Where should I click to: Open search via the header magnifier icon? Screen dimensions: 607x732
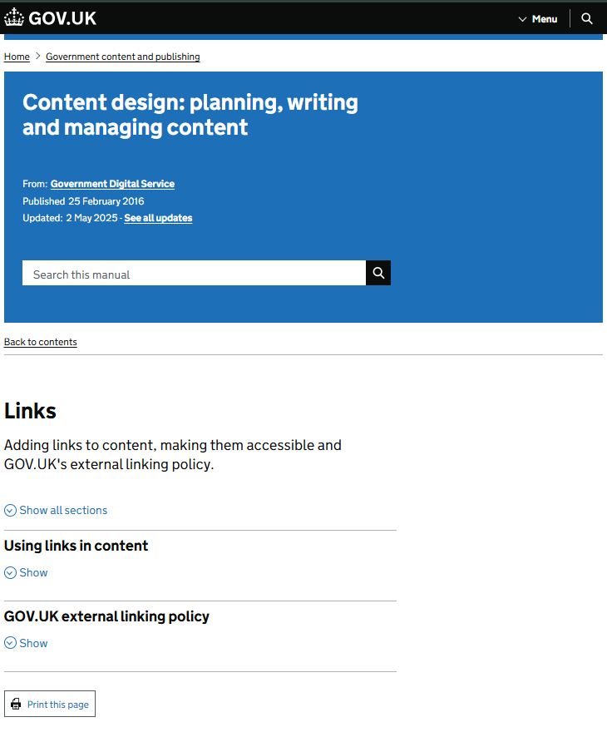pyautogui.click(x=587, y=18)
